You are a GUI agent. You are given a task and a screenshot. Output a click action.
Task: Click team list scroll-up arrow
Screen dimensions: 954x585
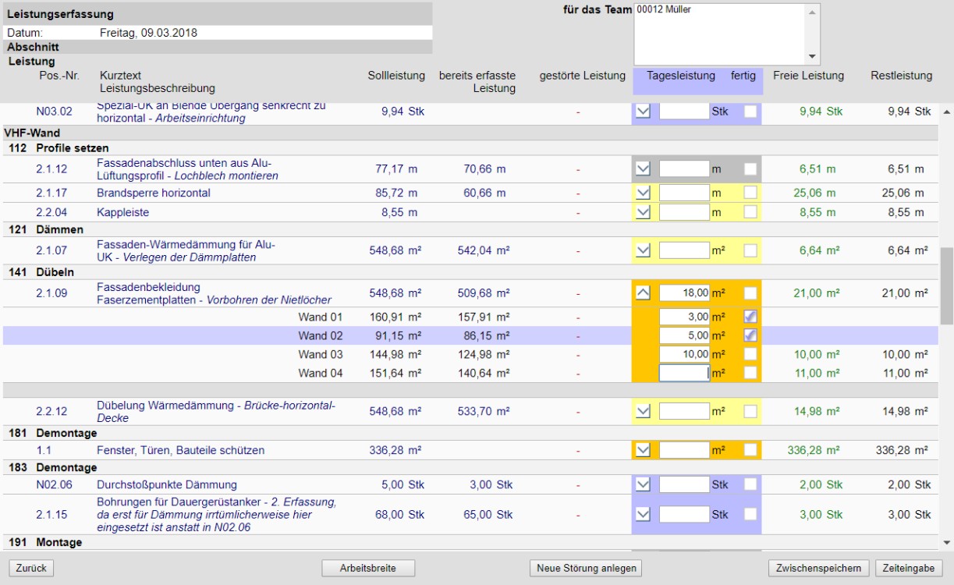[x=813, y=11]
